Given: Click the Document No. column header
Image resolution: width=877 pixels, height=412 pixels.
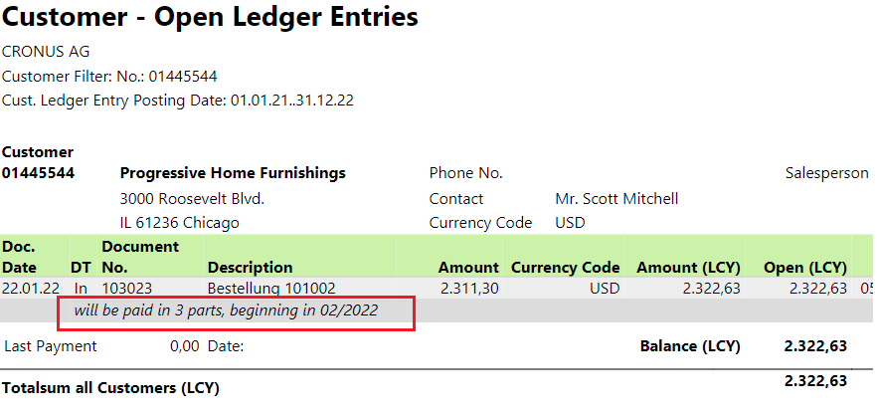Looking at the screenshot, I should tap(140, 257).
